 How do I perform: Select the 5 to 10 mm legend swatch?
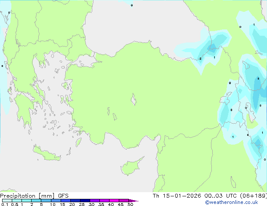coord(46,201)
